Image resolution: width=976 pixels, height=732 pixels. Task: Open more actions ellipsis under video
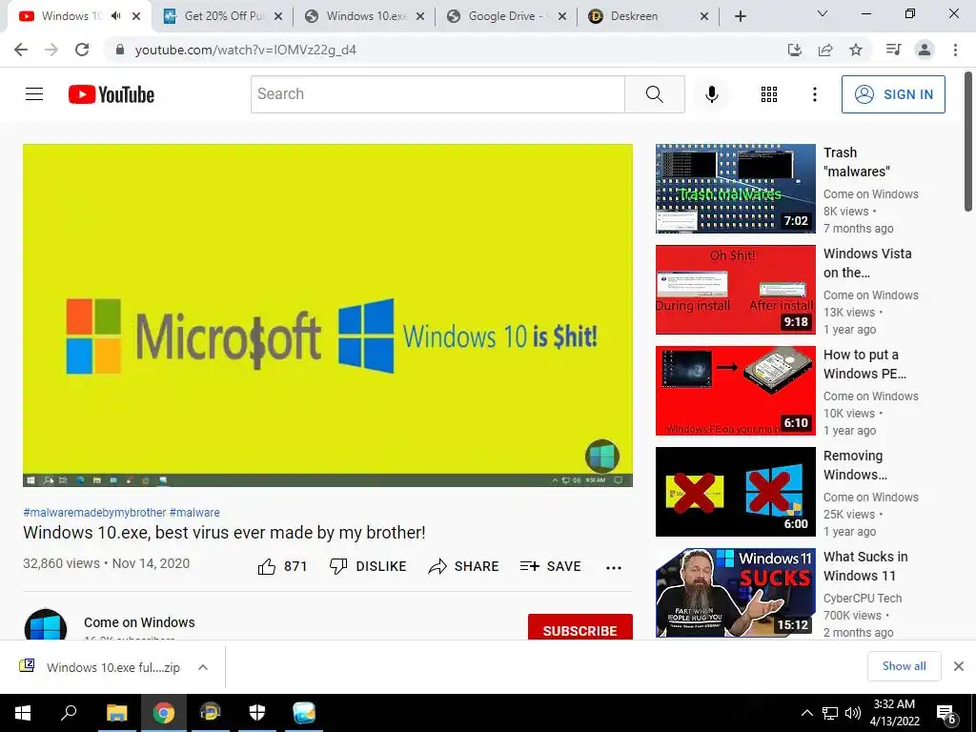point(614,568)
